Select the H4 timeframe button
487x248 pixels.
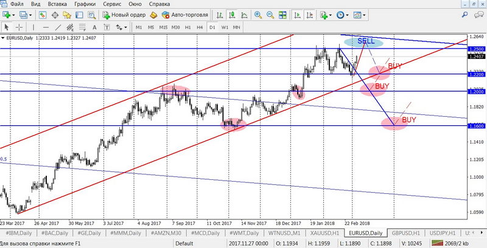tap(200, 27)
